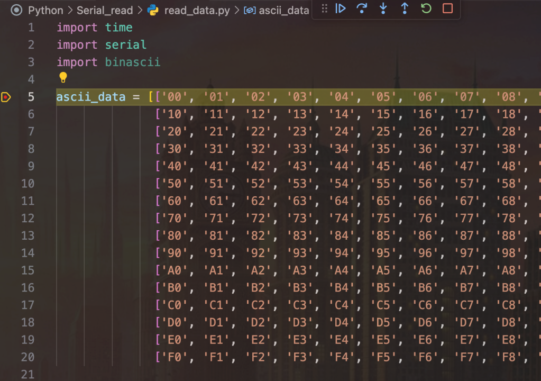Click the value '37' on line 8
This screenshot has height=381, width=541.
466,149
